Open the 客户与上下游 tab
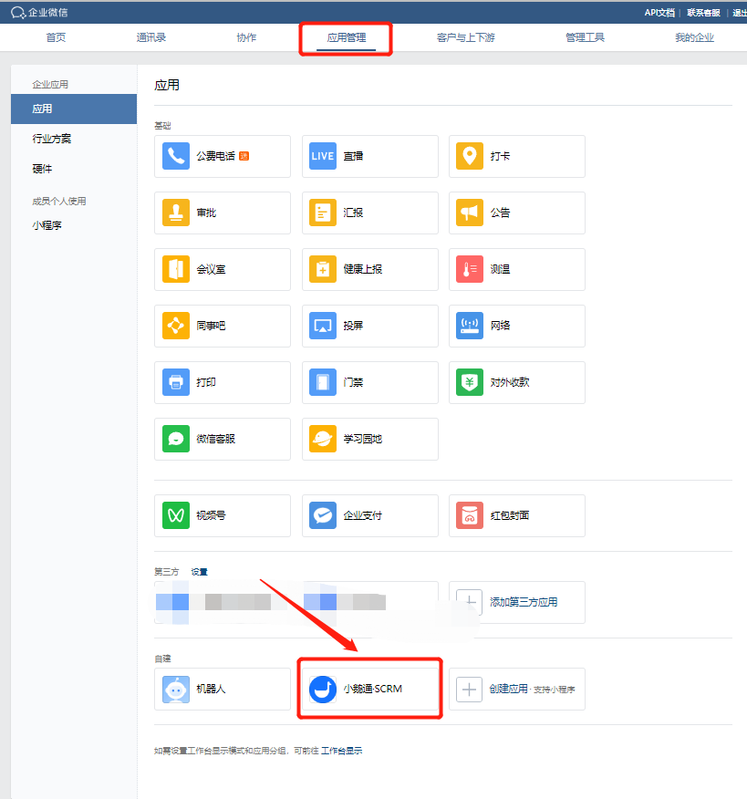 [x=466, y=37]
